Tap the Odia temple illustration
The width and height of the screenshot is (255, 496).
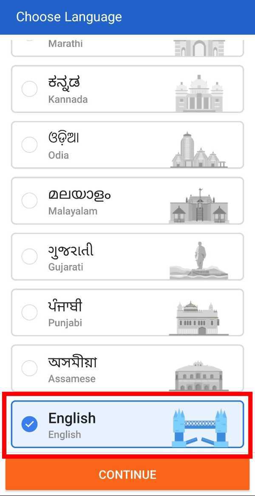coord(199,149)
